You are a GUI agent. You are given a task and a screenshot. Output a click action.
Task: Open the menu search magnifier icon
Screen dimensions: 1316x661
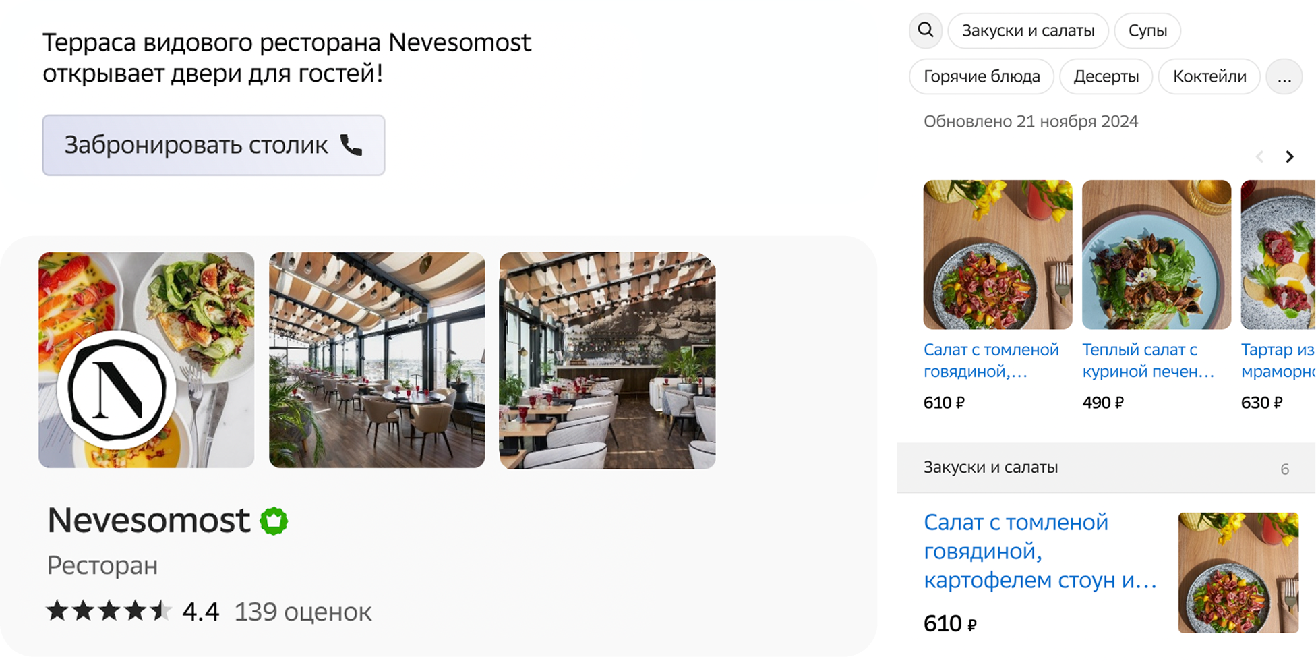coord(926,30)
